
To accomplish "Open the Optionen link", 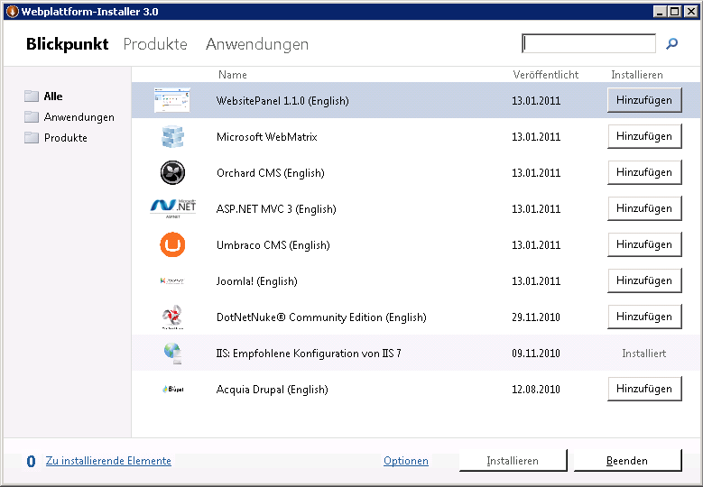I will click(x=405, y=461).
